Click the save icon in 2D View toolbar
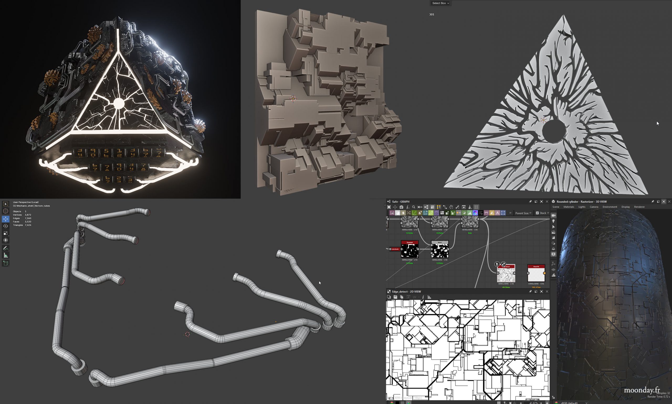Screen dimensions: 672x404 395,297
